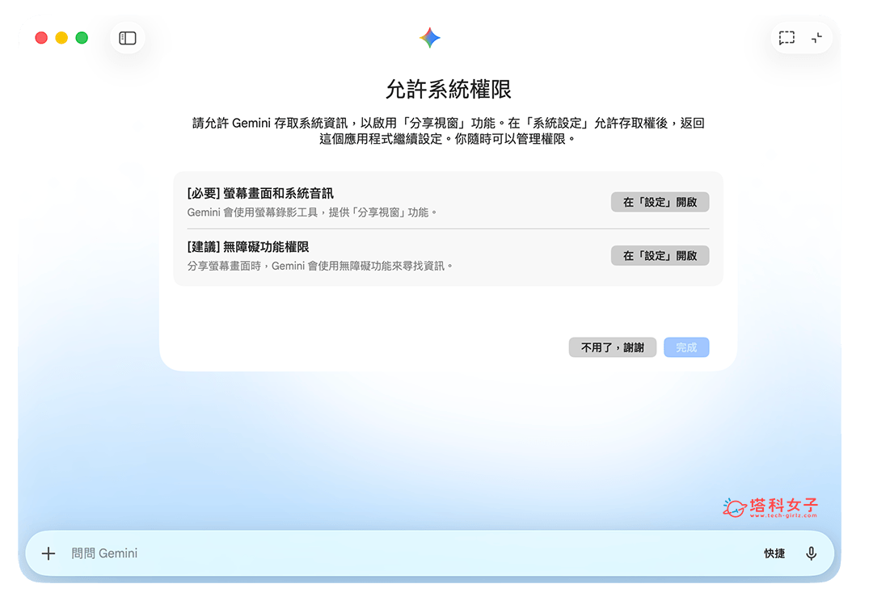Click the 允許系統權限 heading
873x605 pixels.
pyautogui.click(x=436, y=89)
